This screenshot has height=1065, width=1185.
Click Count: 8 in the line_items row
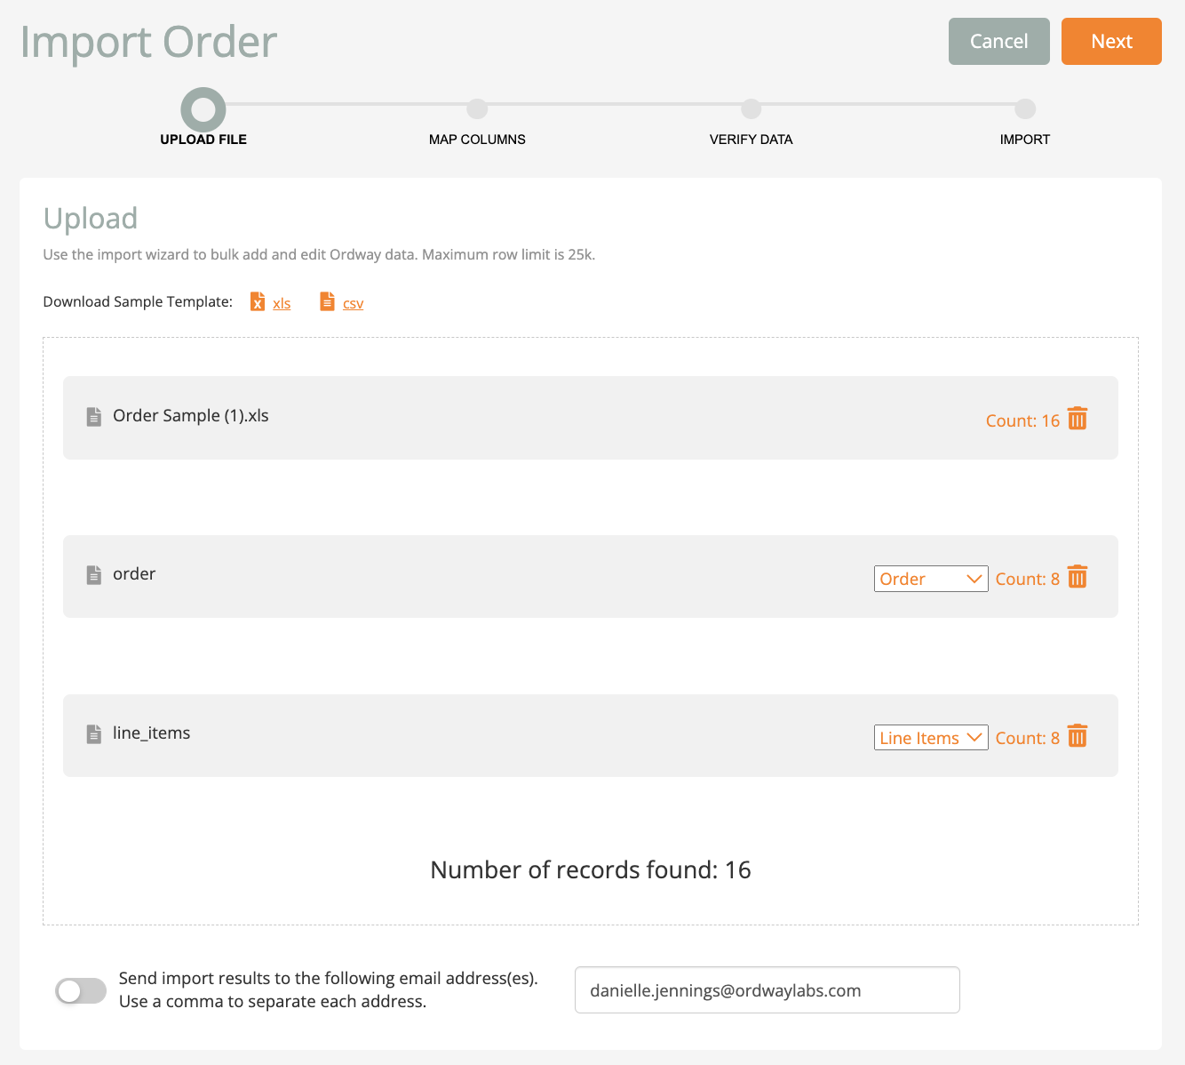point(1028,738)
